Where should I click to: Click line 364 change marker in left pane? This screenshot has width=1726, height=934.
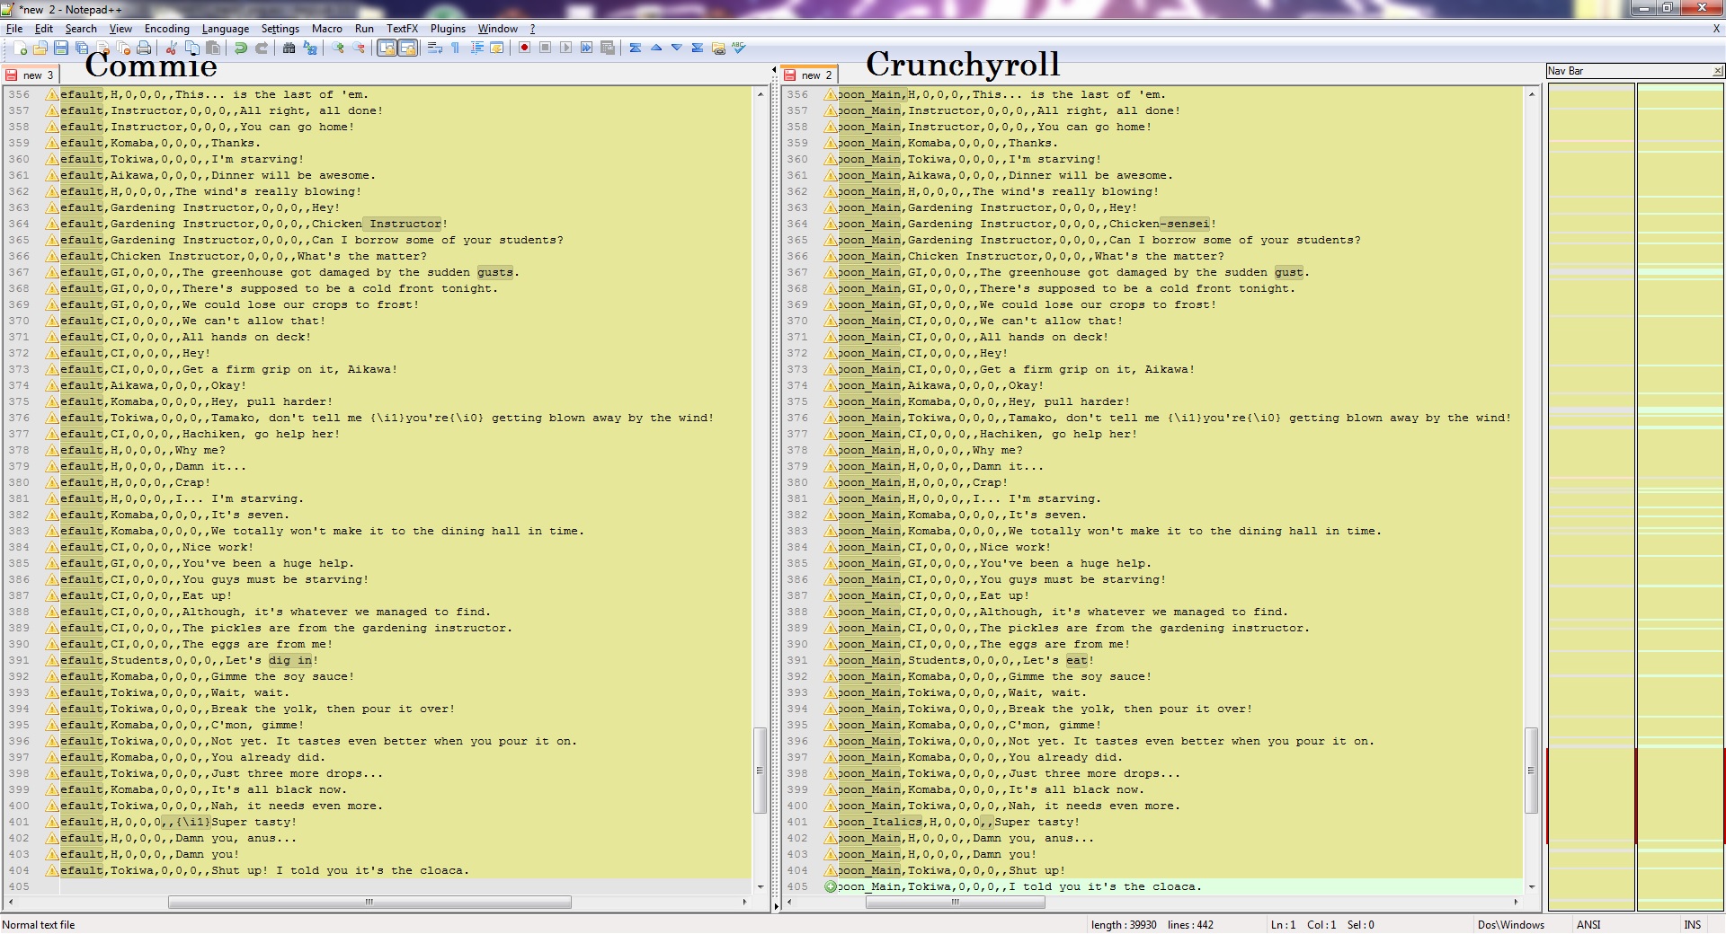pyautogui.click(x=52, y=224)
